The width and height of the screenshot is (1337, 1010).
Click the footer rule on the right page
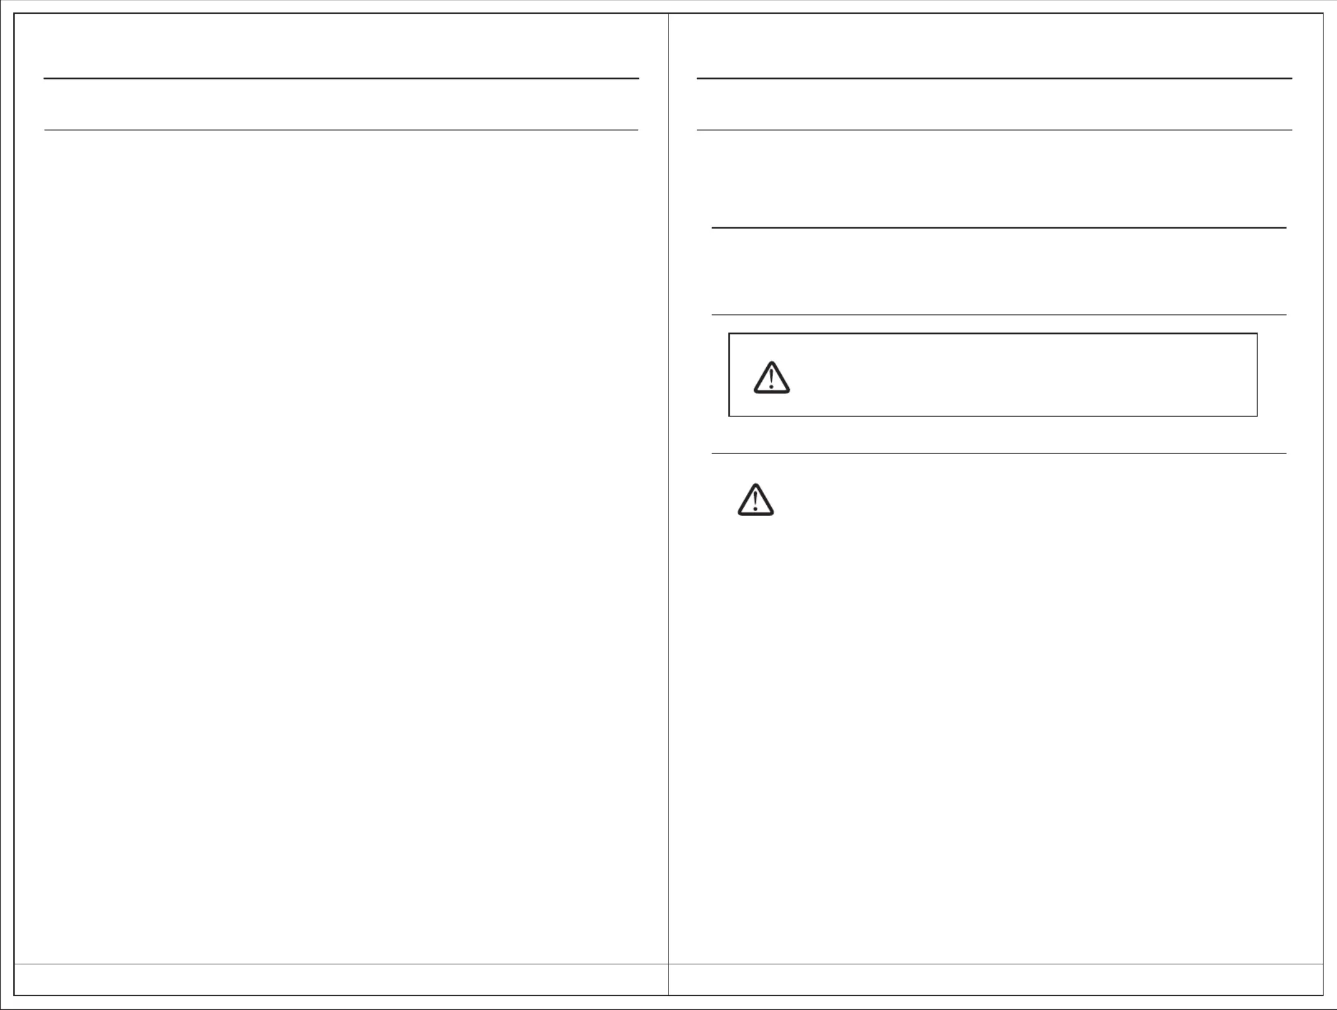(996, 964)
